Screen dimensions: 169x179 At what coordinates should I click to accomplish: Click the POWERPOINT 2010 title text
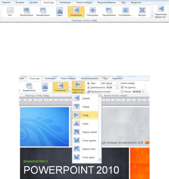(71, 170)
